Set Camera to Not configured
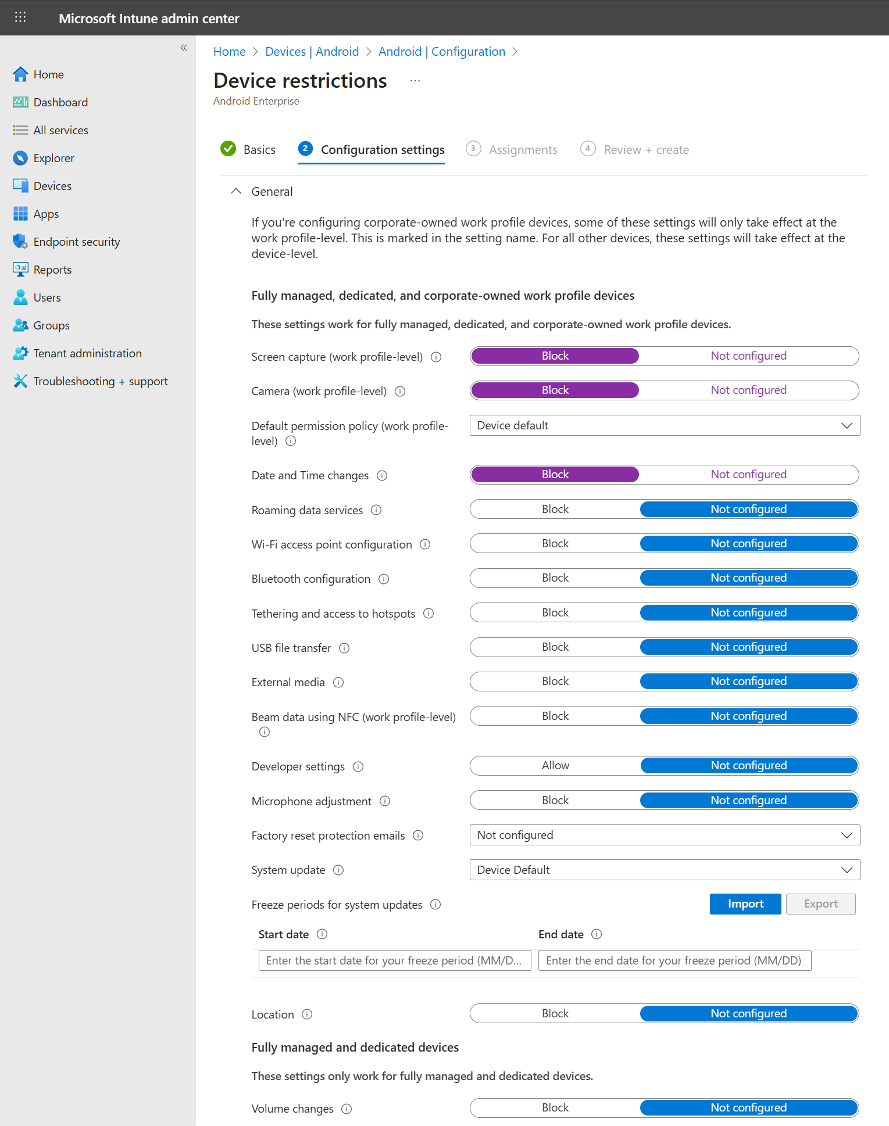The image size is (889, 1126). [749, 390]
